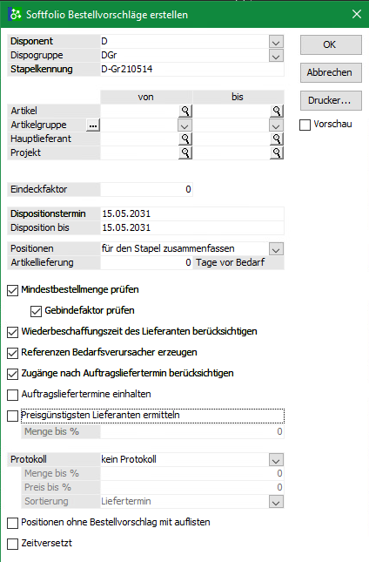
Task: Open the Artikel bis search lookup
Action: pyautogui.click(x=277, y=111)
